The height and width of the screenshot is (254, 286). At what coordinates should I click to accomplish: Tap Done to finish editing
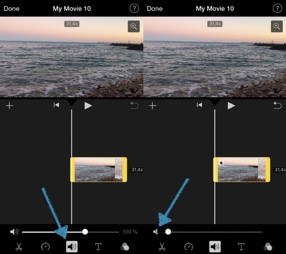pos(11,8)
